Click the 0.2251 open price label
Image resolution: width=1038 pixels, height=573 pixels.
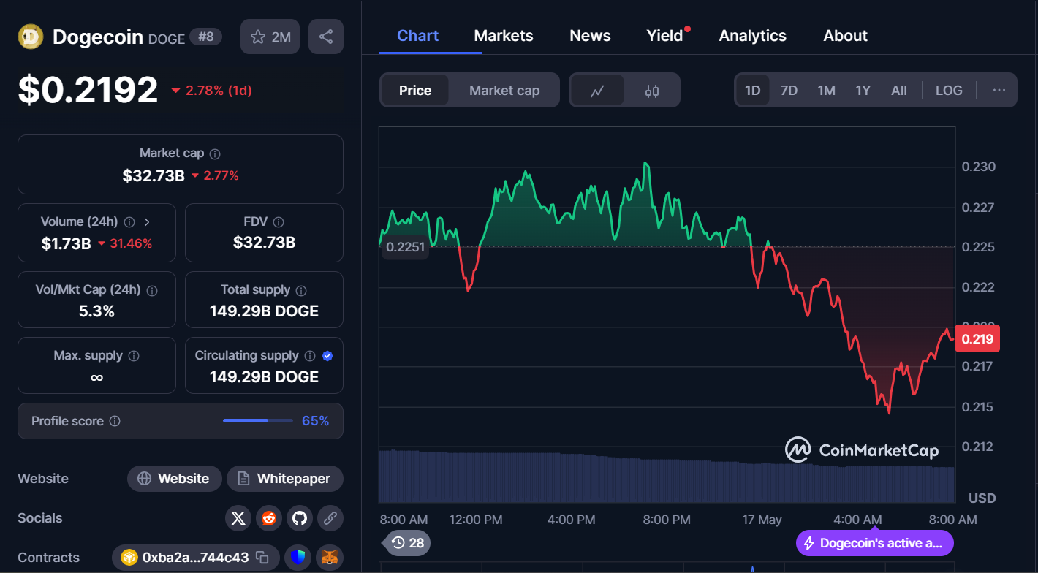coord(405,247)
